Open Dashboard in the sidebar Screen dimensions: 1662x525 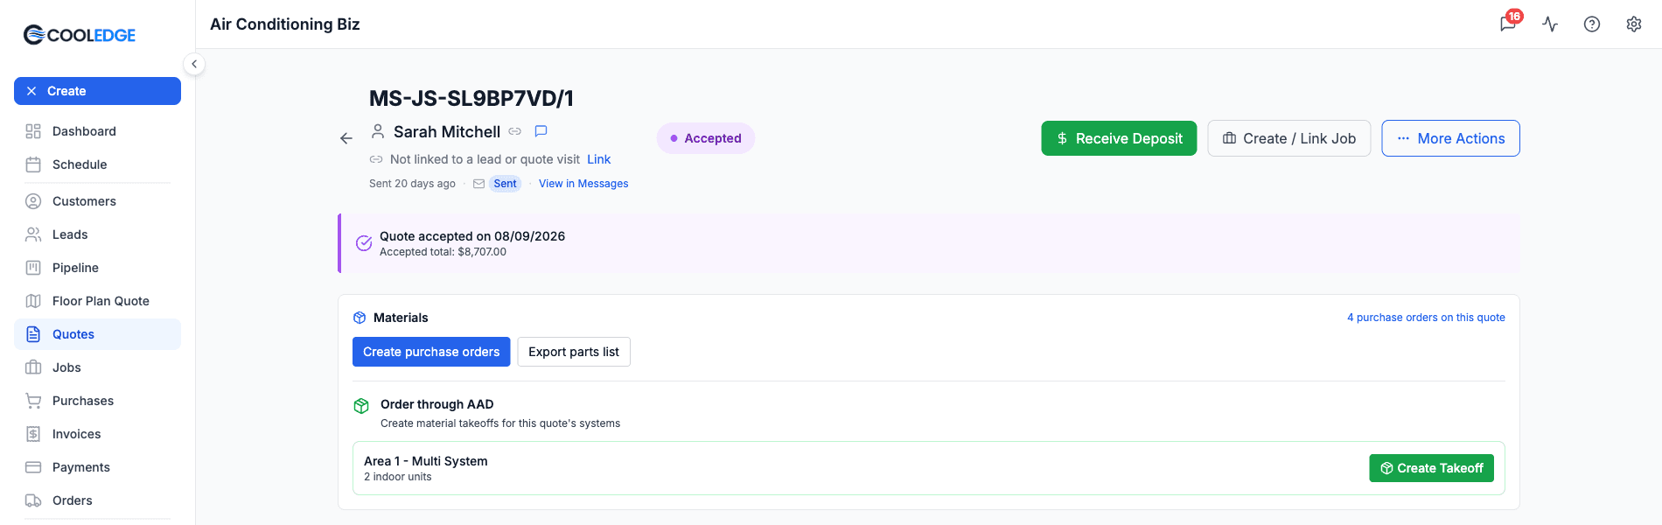click(x=97, y=131)
